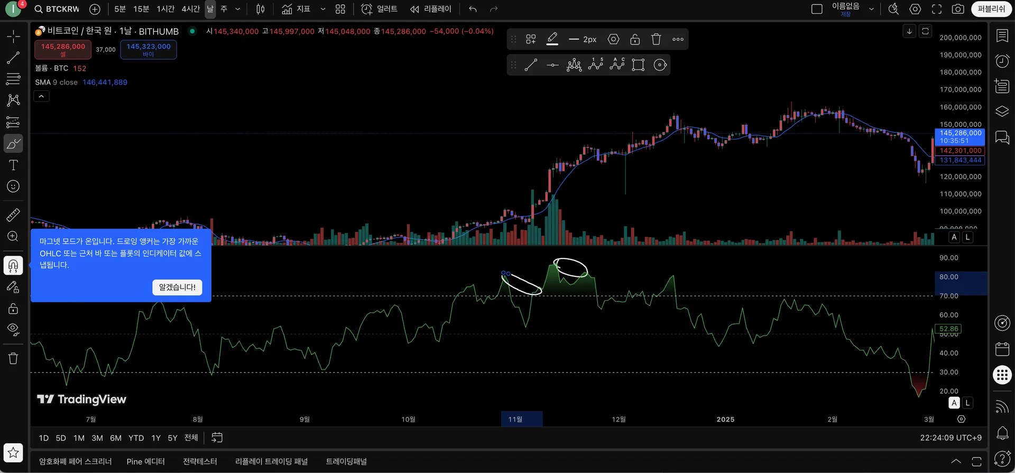The width and height of the screenshot is (1015, 473).
Task: Open the layout name 이름없음 dropdown arrow
Action: coord(871,9)
